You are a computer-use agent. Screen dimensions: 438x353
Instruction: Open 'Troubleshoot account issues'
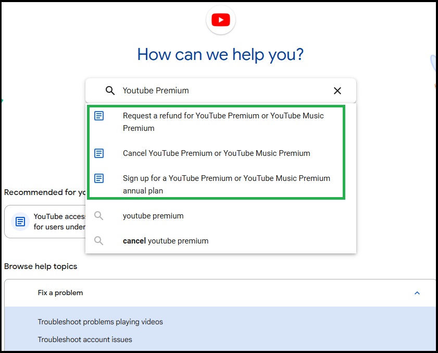pyautogui.click(x=85, y=339)
